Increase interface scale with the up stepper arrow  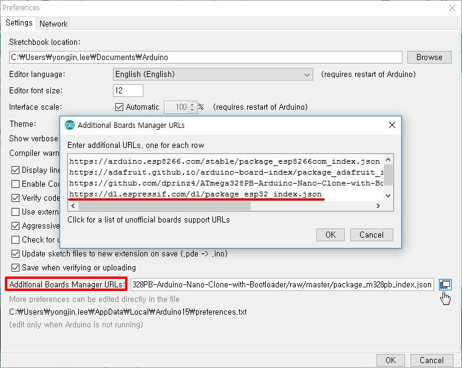click(x=192, y=104)
